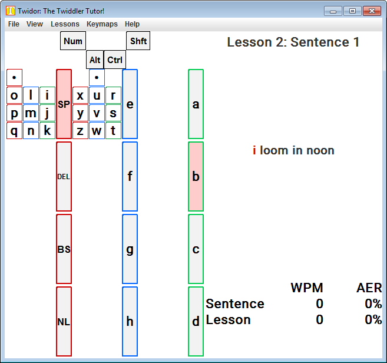Open the Lessons menu

[65, 24]
